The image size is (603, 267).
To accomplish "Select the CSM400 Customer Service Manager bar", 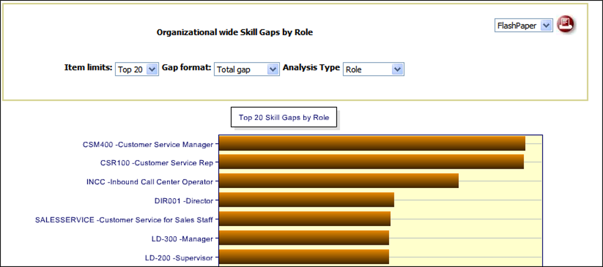I will tap(372, 143).
